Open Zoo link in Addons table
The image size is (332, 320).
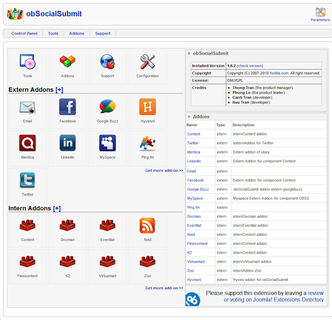pos(191,271)
